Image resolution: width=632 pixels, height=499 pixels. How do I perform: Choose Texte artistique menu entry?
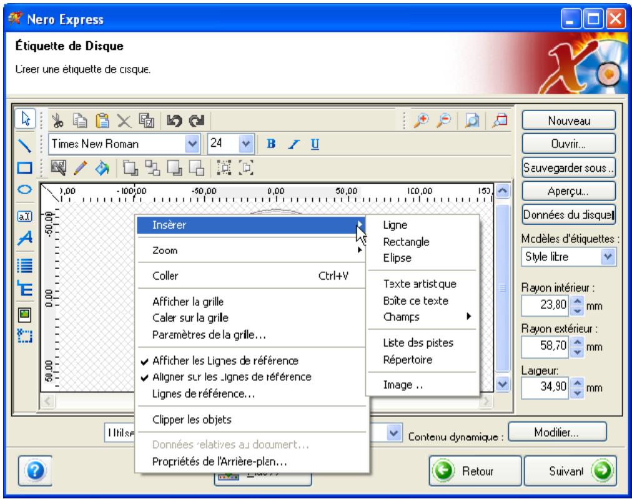[x=422, y=284]
